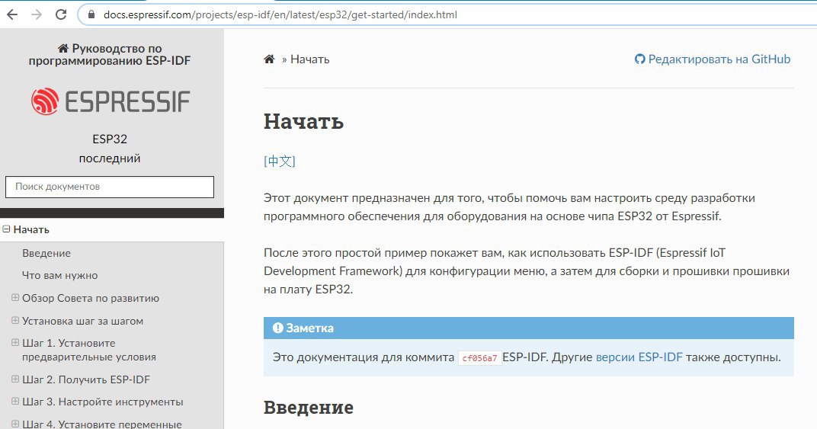Screen dimensions: 817x429
Task: Open Шаг 4. Установите переменные item
Action: [x=102, y=424]
